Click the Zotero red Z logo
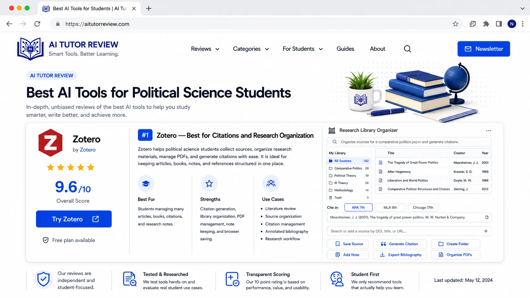530x298 pixels. coord(50,143)
